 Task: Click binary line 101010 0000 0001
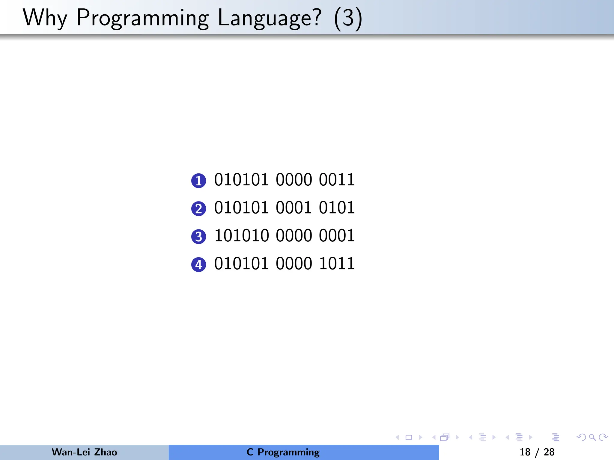[285, 235]
